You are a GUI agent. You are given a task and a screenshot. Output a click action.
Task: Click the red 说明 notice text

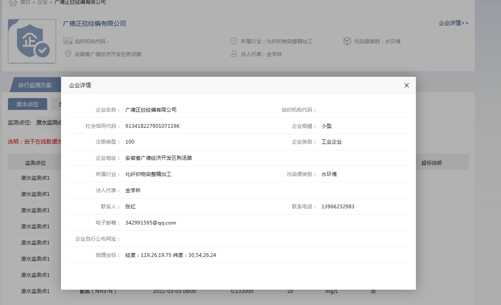(35, 142)
